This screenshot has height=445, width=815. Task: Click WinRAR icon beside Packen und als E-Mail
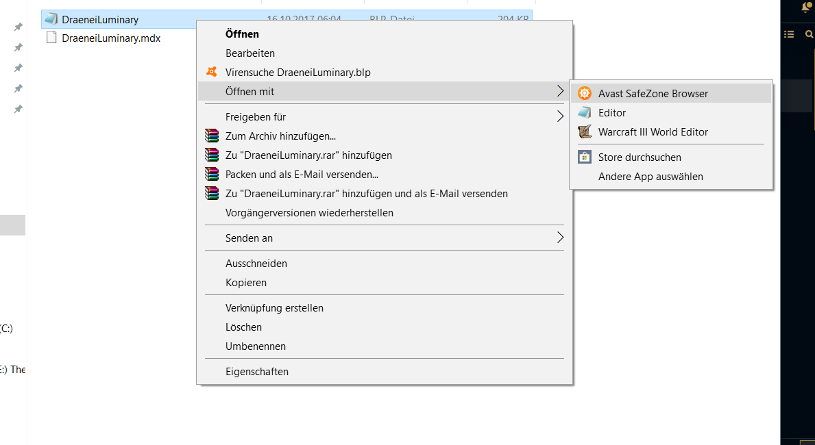coord(212,175)
